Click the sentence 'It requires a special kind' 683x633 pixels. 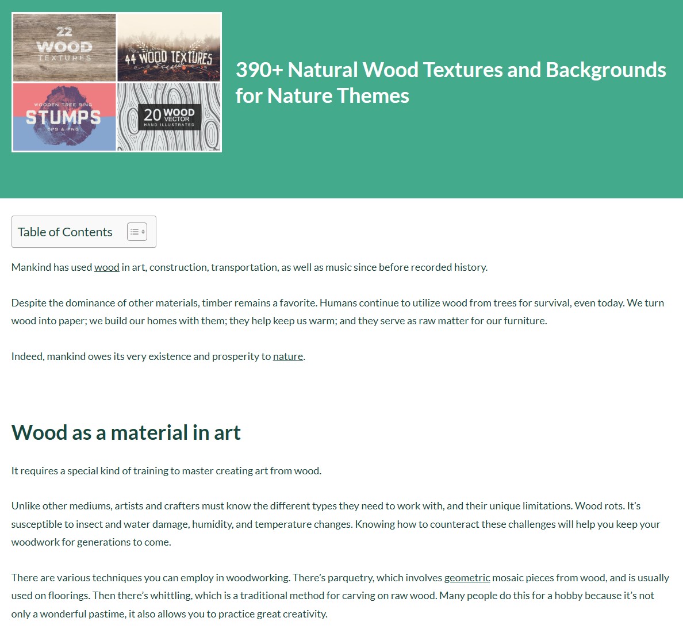pos(166,471)
